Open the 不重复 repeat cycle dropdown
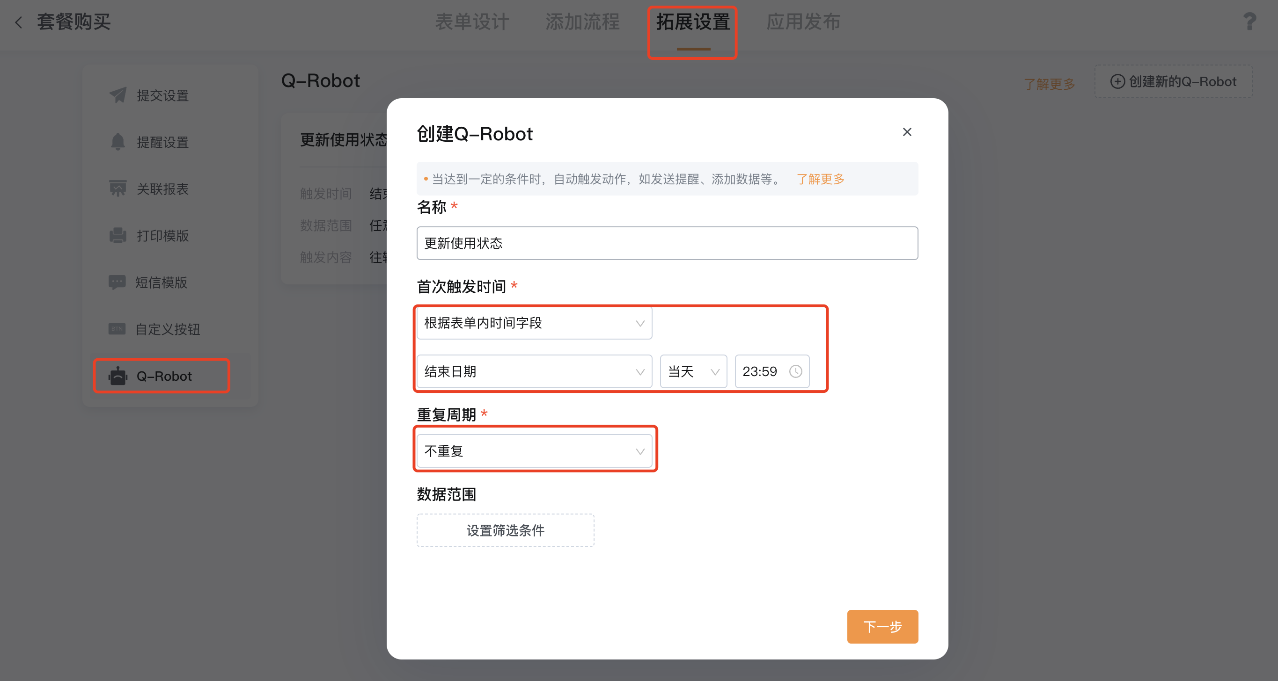The image size is (1278, 681). (534, 451)
